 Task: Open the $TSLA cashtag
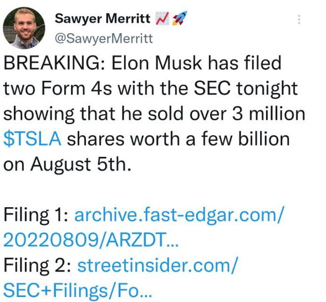coord(32,139)
